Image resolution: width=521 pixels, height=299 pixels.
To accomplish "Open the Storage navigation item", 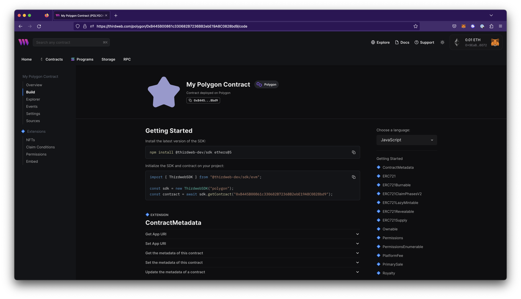I will coord(108,59).
